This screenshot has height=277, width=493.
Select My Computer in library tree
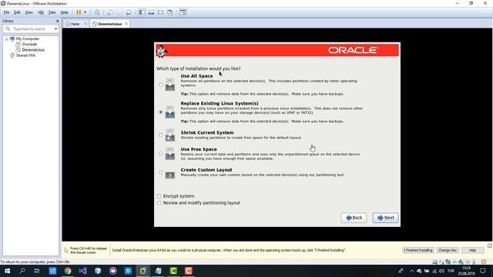click(x=28, y=38)
